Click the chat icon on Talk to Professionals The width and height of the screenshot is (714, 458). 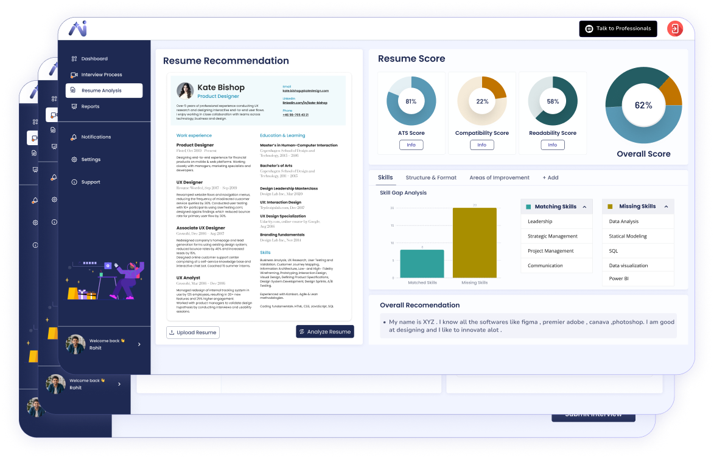pyautogui.click(x=588, y=29)
